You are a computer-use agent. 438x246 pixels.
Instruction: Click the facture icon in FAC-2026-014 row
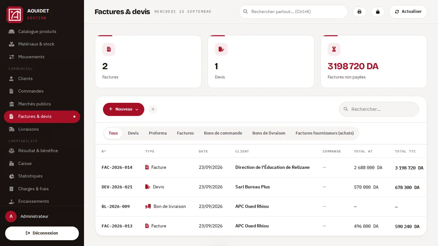147,167
